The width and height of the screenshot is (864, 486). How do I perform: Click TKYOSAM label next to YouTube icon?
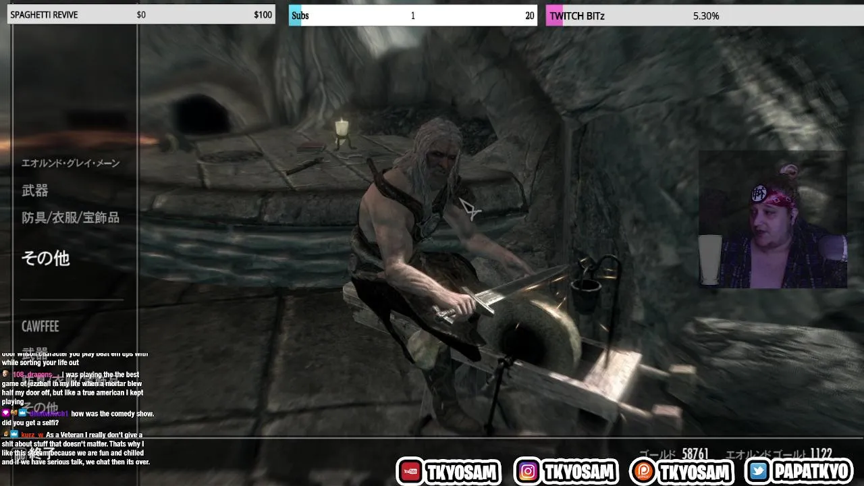click(x=462, y=472)
